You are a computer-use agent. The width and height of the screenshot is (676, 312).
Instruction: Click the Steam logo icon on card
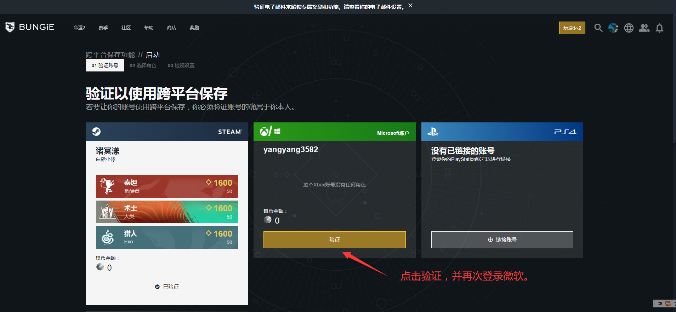coord(96,132)
